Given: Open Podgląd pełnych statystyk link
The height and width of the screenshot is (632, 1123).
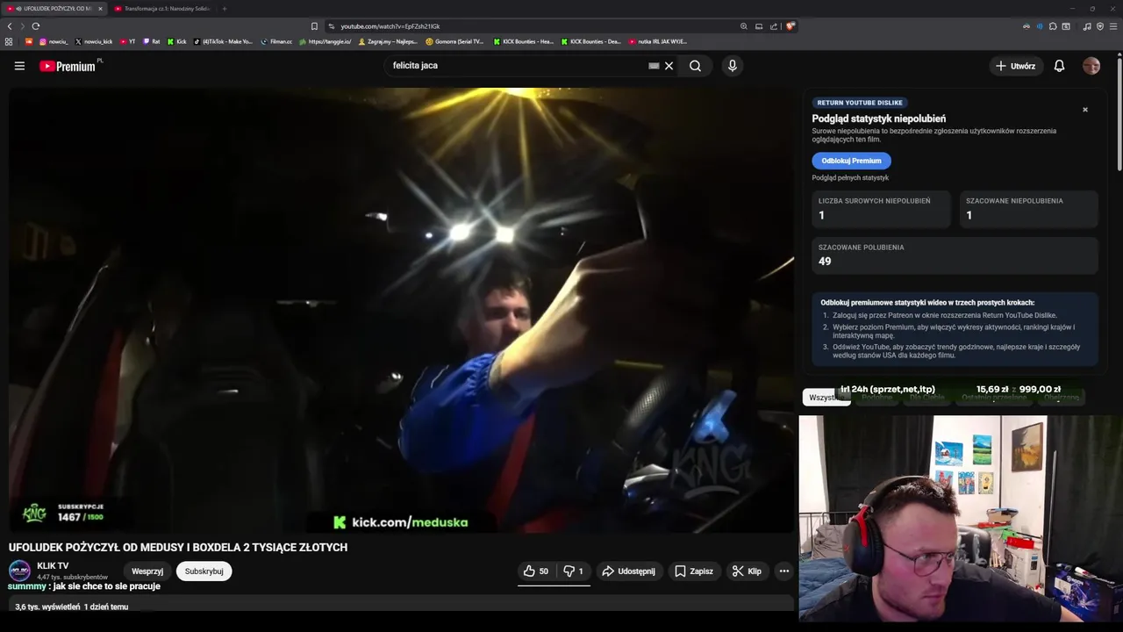Looking at the screenshot, I should coord(850,178).
